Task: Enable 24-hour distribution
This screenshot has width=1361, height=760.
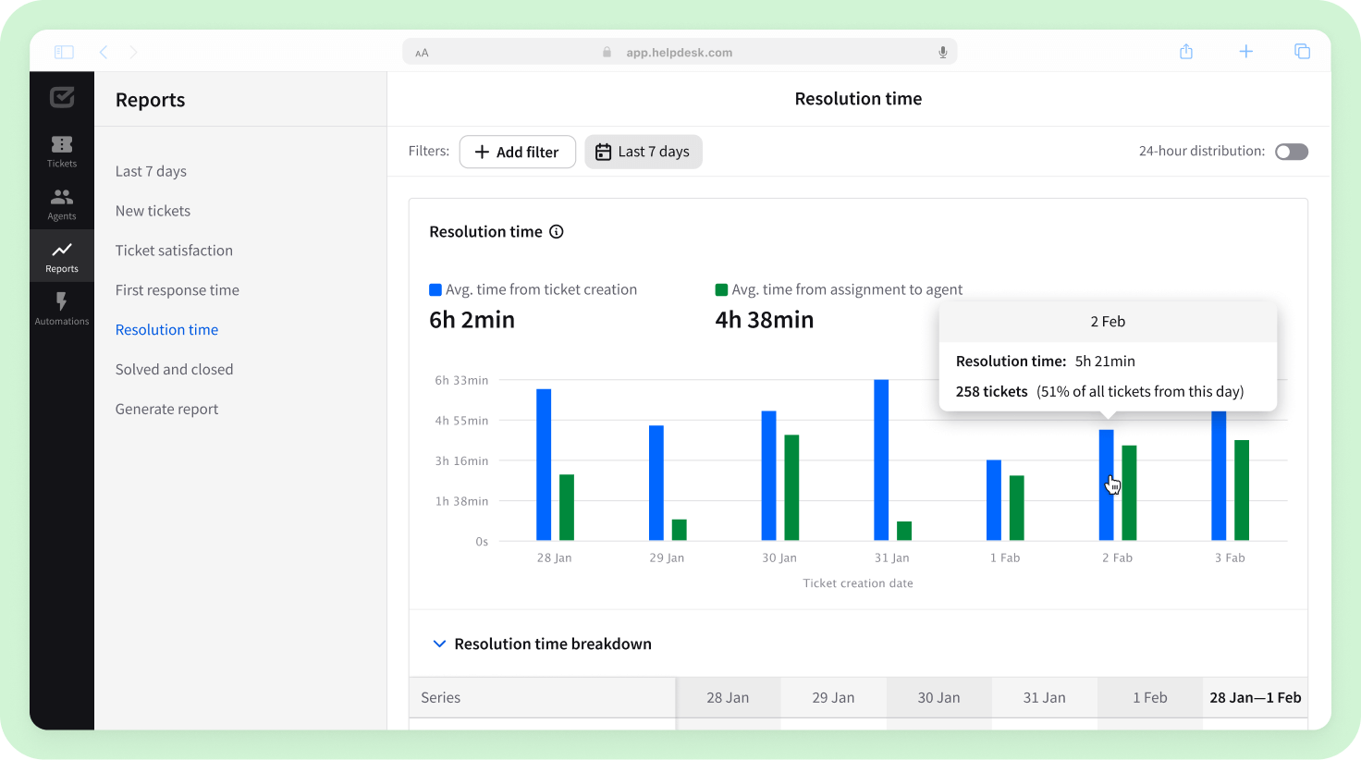Action: pos(1291,151)
